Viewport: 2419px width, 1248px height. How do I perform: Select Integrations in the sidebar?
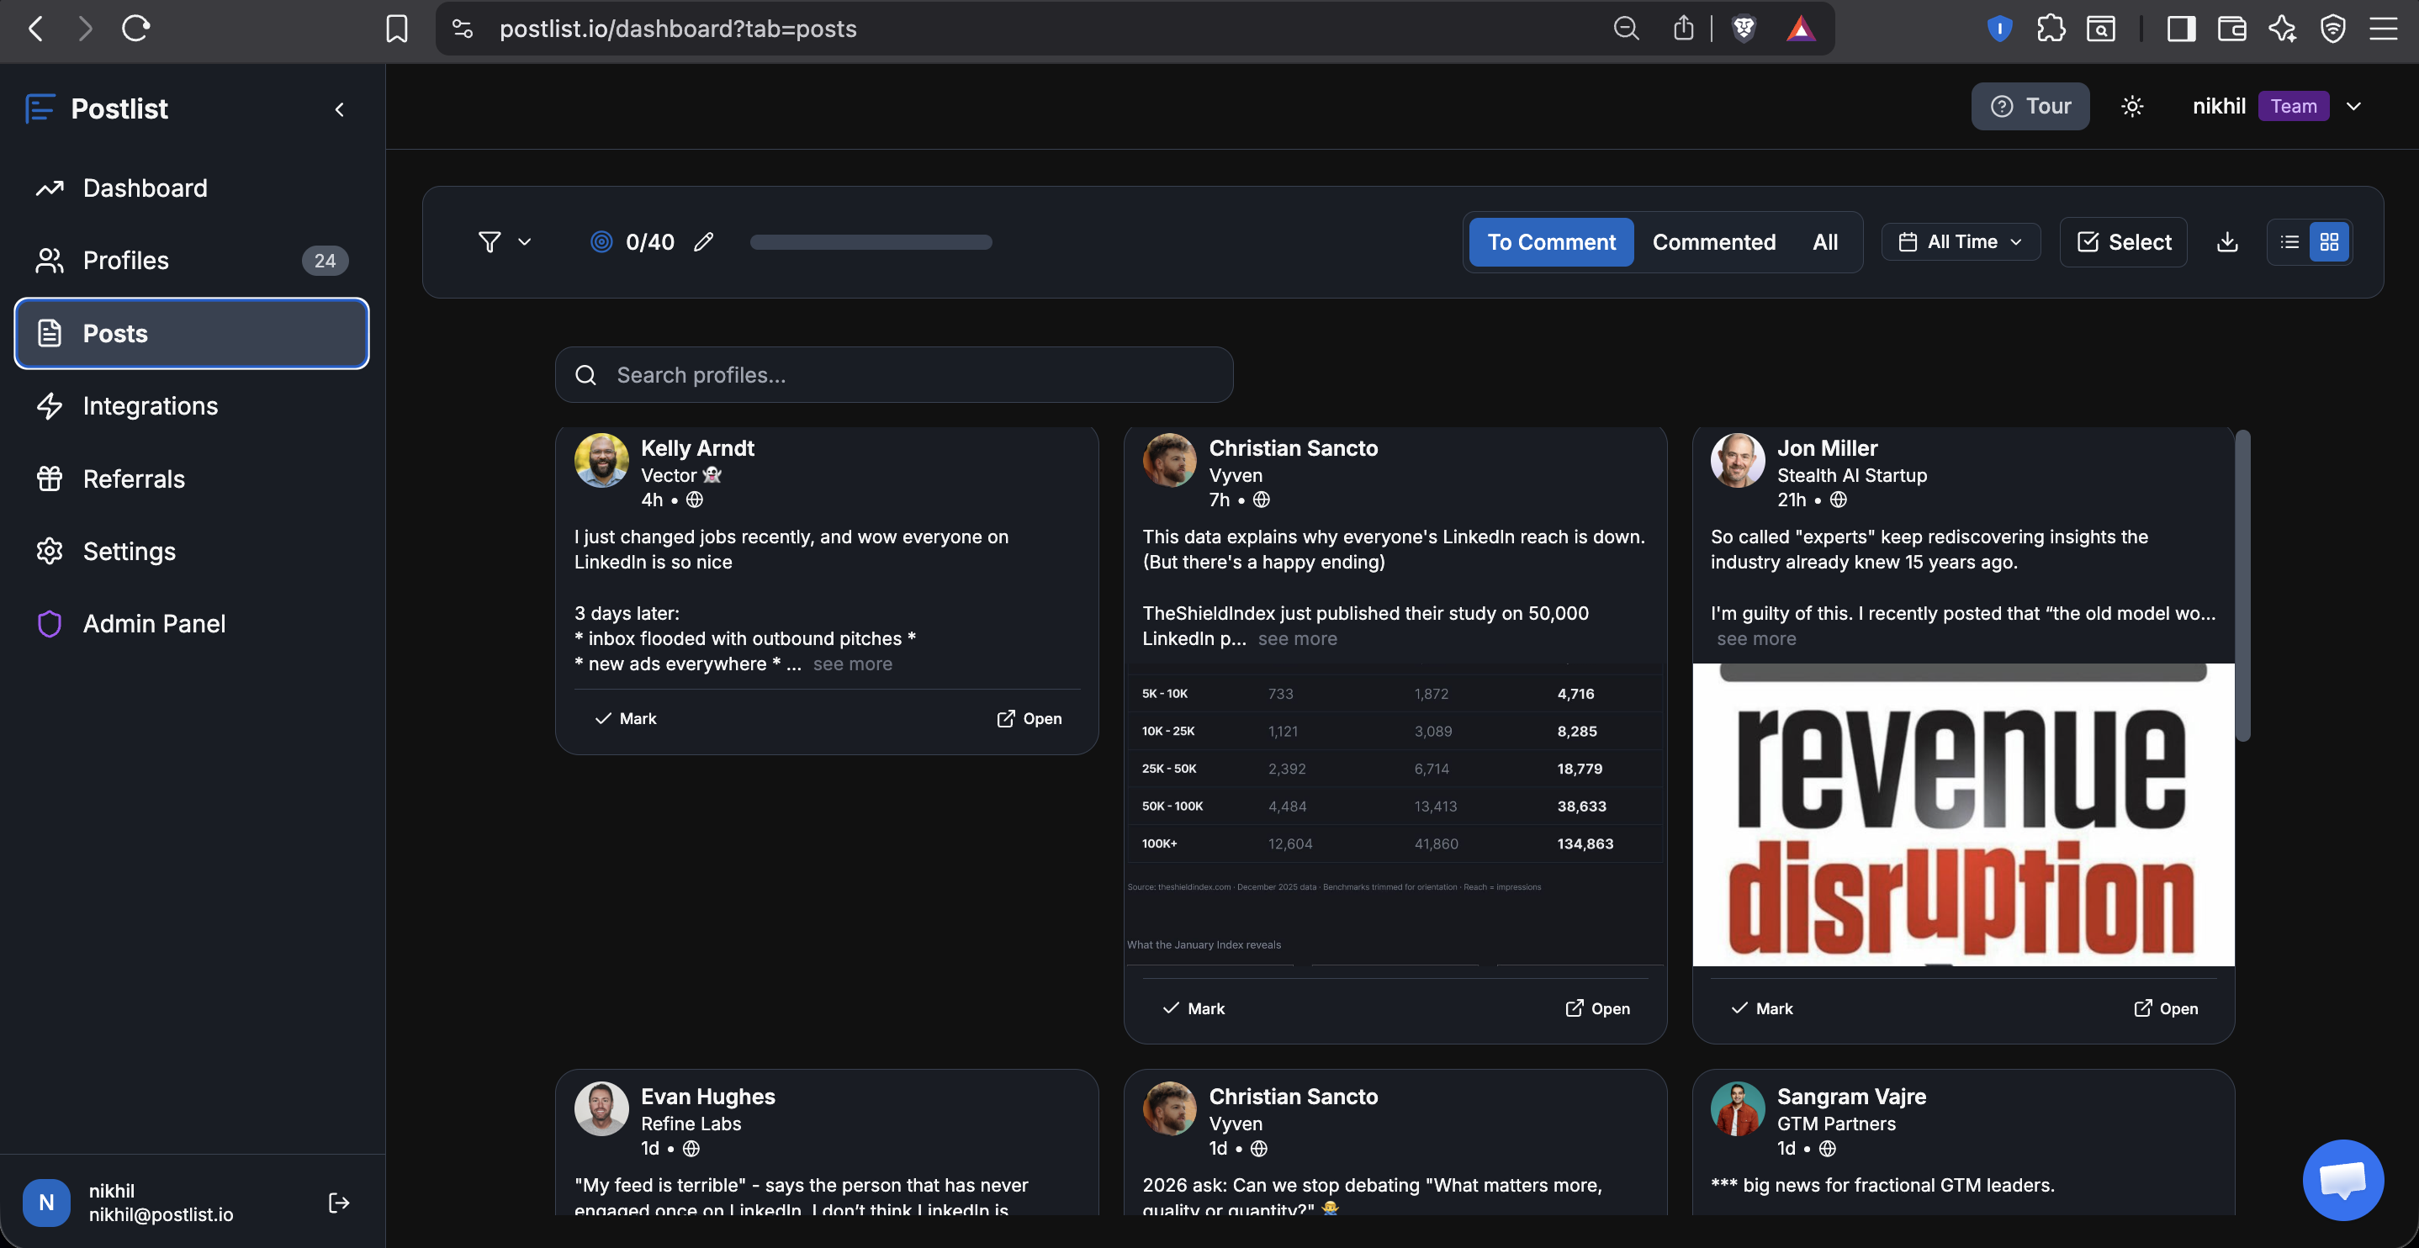click(151, 405)
